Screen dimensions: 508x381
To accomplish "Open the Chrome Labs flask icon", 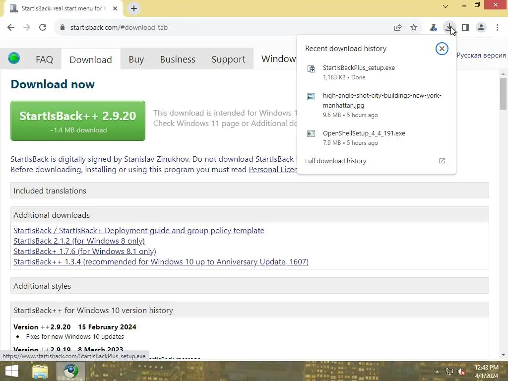I will coord(433,28).
